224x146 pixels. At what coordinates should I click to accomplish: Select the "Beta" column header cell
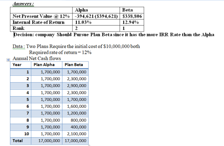[132, 10]
